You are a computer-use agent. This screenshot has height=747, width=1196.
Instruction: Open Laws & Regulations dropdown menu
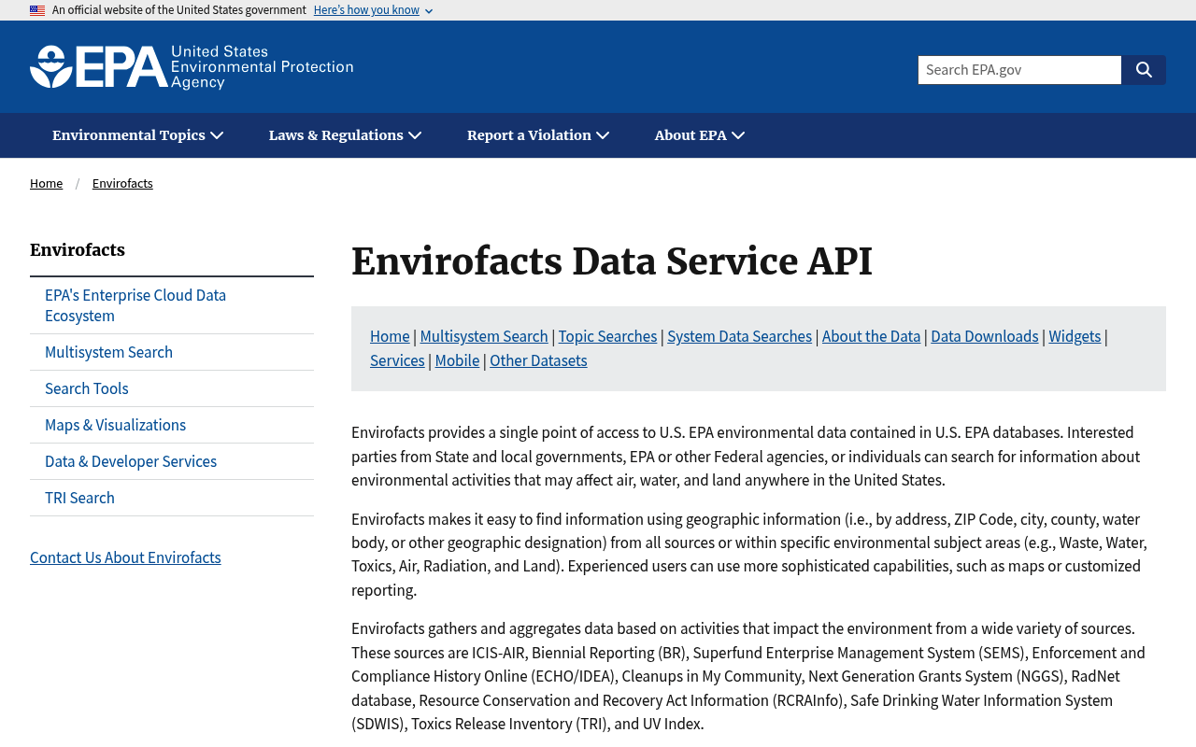click(x=346, y=135)
